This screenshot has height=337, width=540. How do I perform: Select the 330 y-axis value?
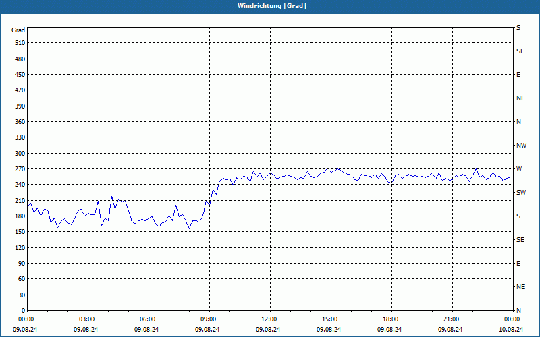pos(20,137)
